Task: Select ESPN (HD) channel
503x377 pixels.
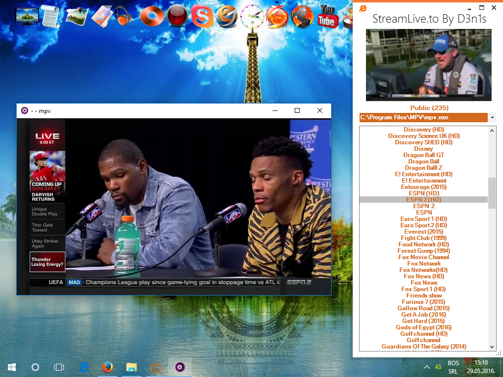Action: 424,193
